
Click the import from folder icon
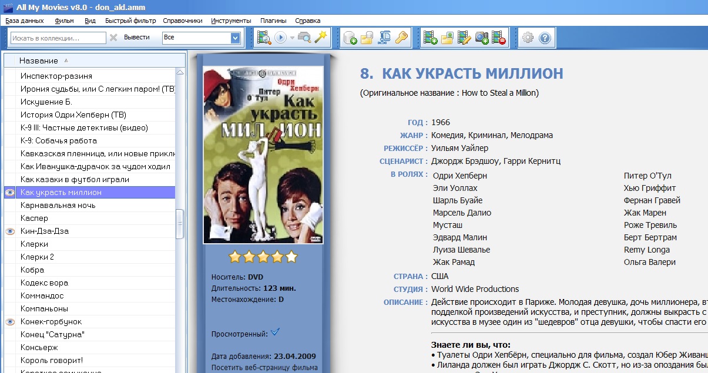click(x=448, y=38)
